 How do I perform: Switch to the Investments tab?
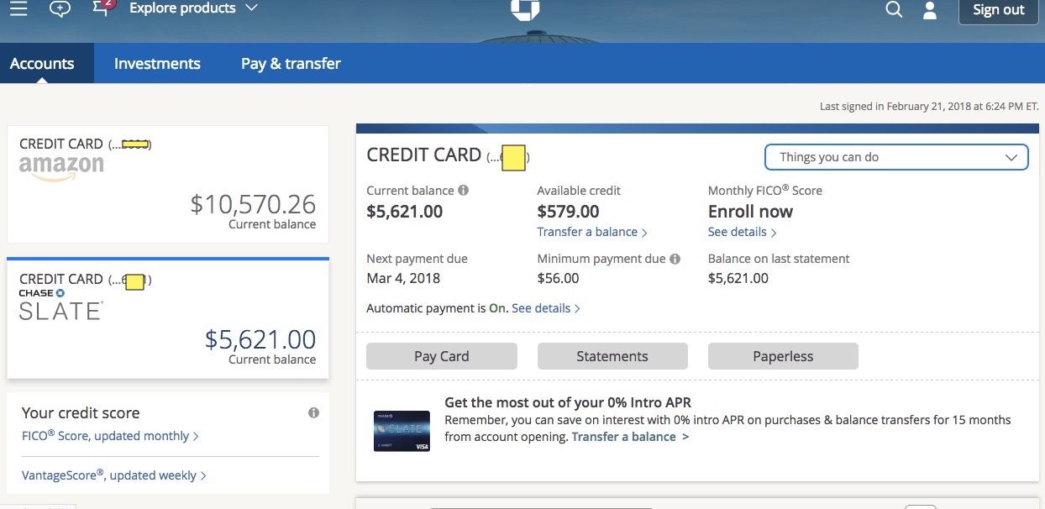[157, 64]
